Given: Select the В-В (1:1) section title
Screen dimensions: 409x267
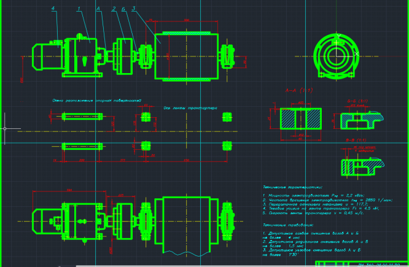Looking at the screenshot, I should click(x=356, y=141).
